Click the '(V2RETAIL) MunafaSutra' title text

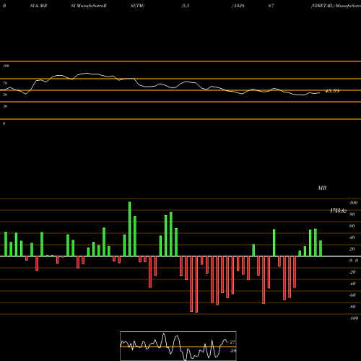point(336,6)
